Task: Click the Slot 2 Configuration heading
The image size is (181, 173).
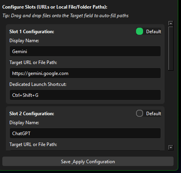Action: coord(32,114)
